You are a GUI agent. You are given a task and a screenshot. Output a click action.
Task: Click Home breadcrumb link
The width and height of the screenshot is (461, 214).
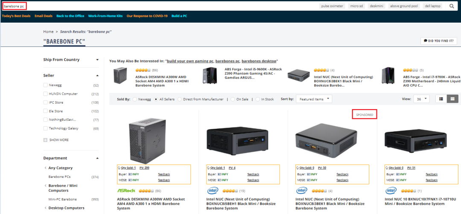[48, 32]
